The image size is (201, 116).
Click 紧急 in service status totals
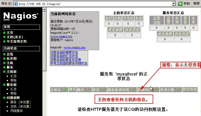tap(185, 20)
